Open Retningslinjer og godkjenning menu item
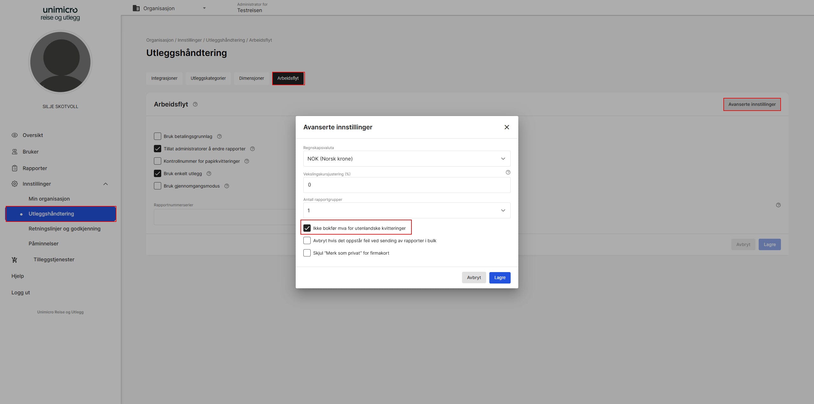Image resolution: width=814 pixels, height=404 pixels. tap(65, 229)
